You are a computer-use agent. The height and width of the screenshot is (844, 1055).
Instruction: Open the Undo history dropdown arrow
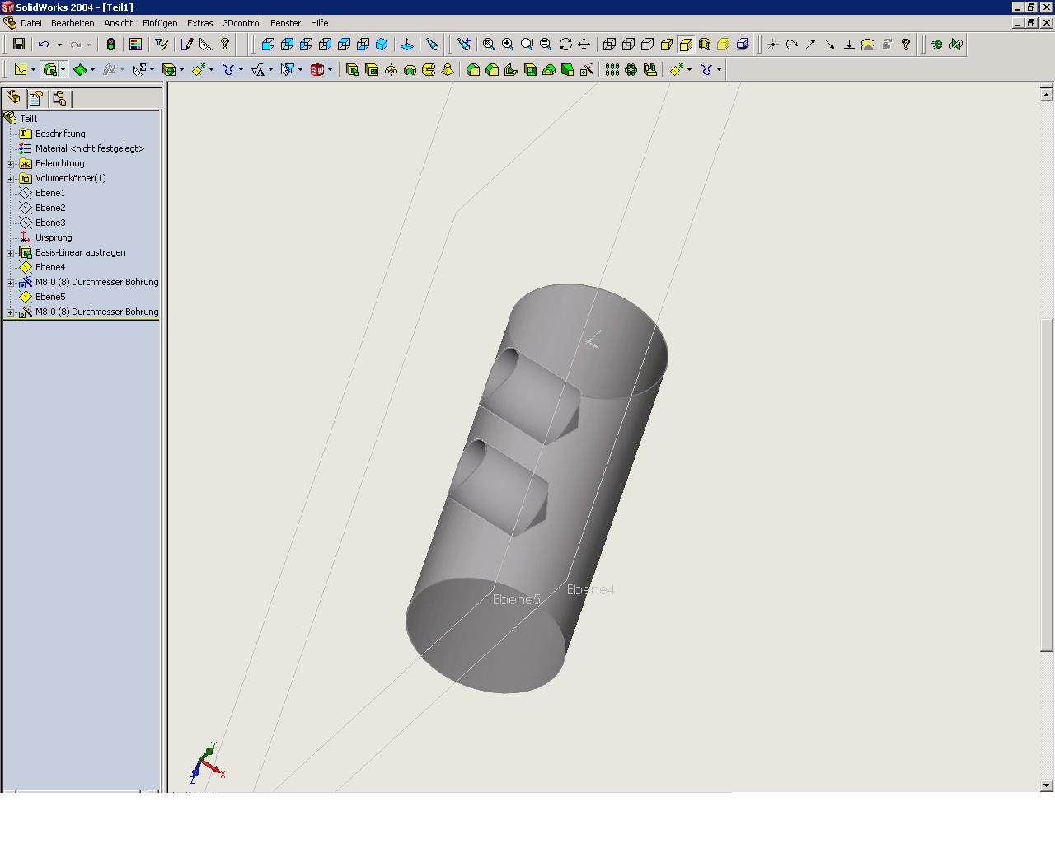(59, 45)
